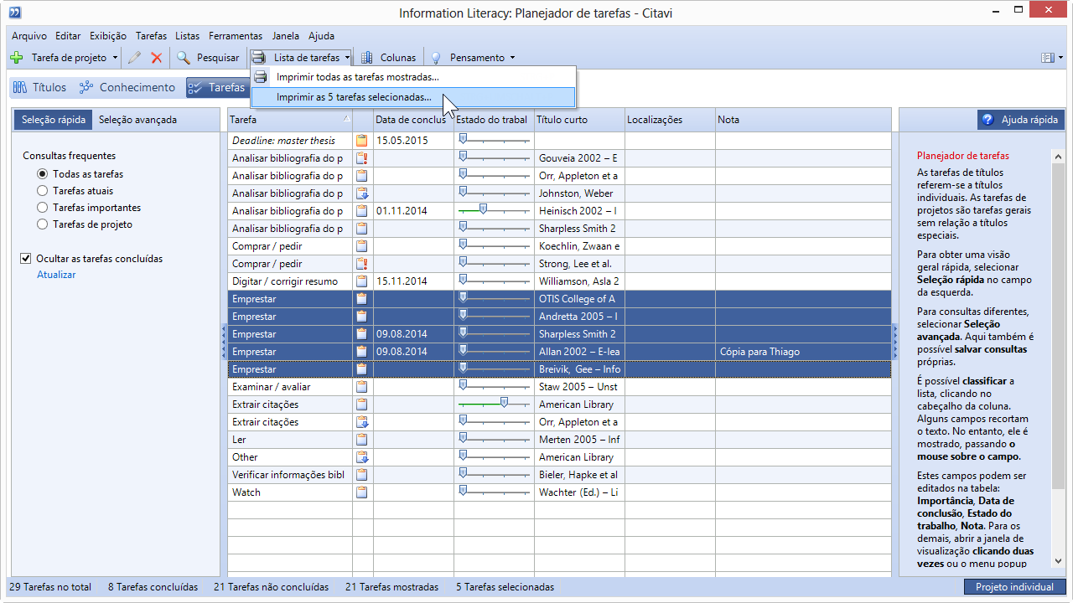Click the Watch task cell

290,492
